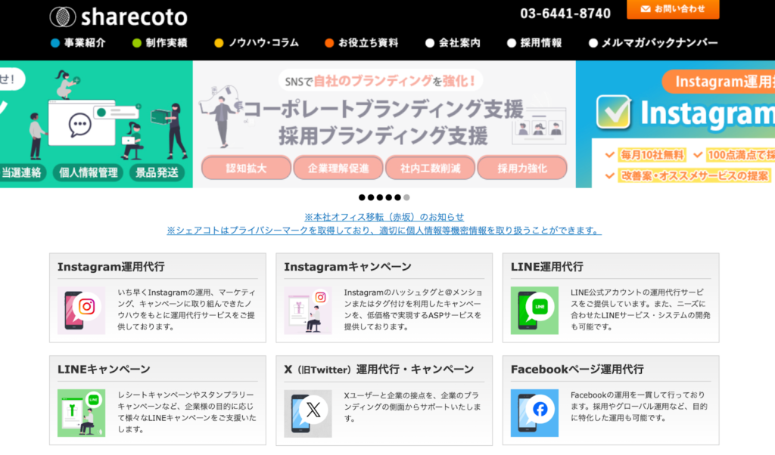
Task: Open the メルマガバックナンバー menu item
Action: tap(658, 43)
